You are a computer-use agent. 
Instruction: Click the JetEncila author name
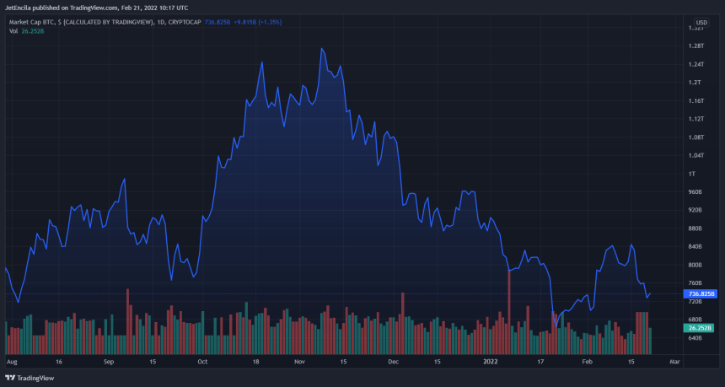coord(22,7)
